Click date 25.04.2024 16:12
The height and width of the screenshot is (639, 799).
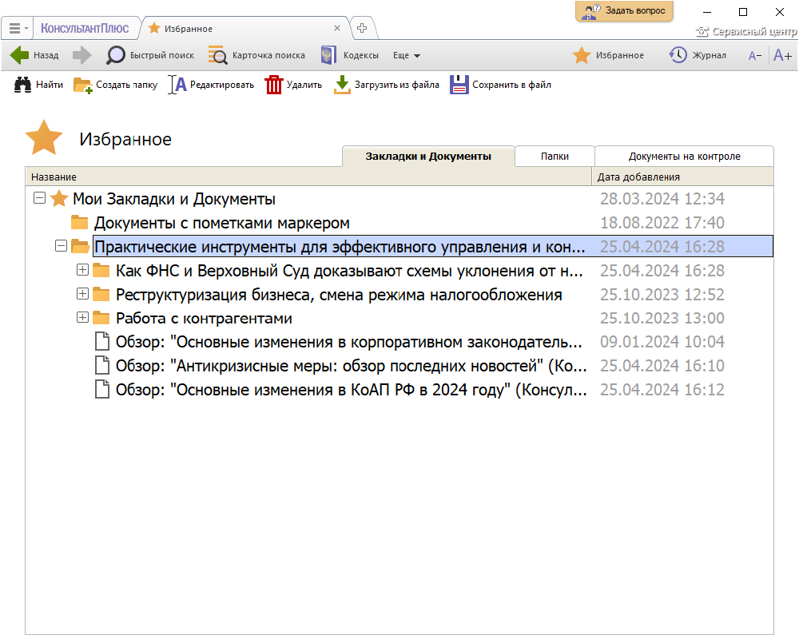(662, 390)
